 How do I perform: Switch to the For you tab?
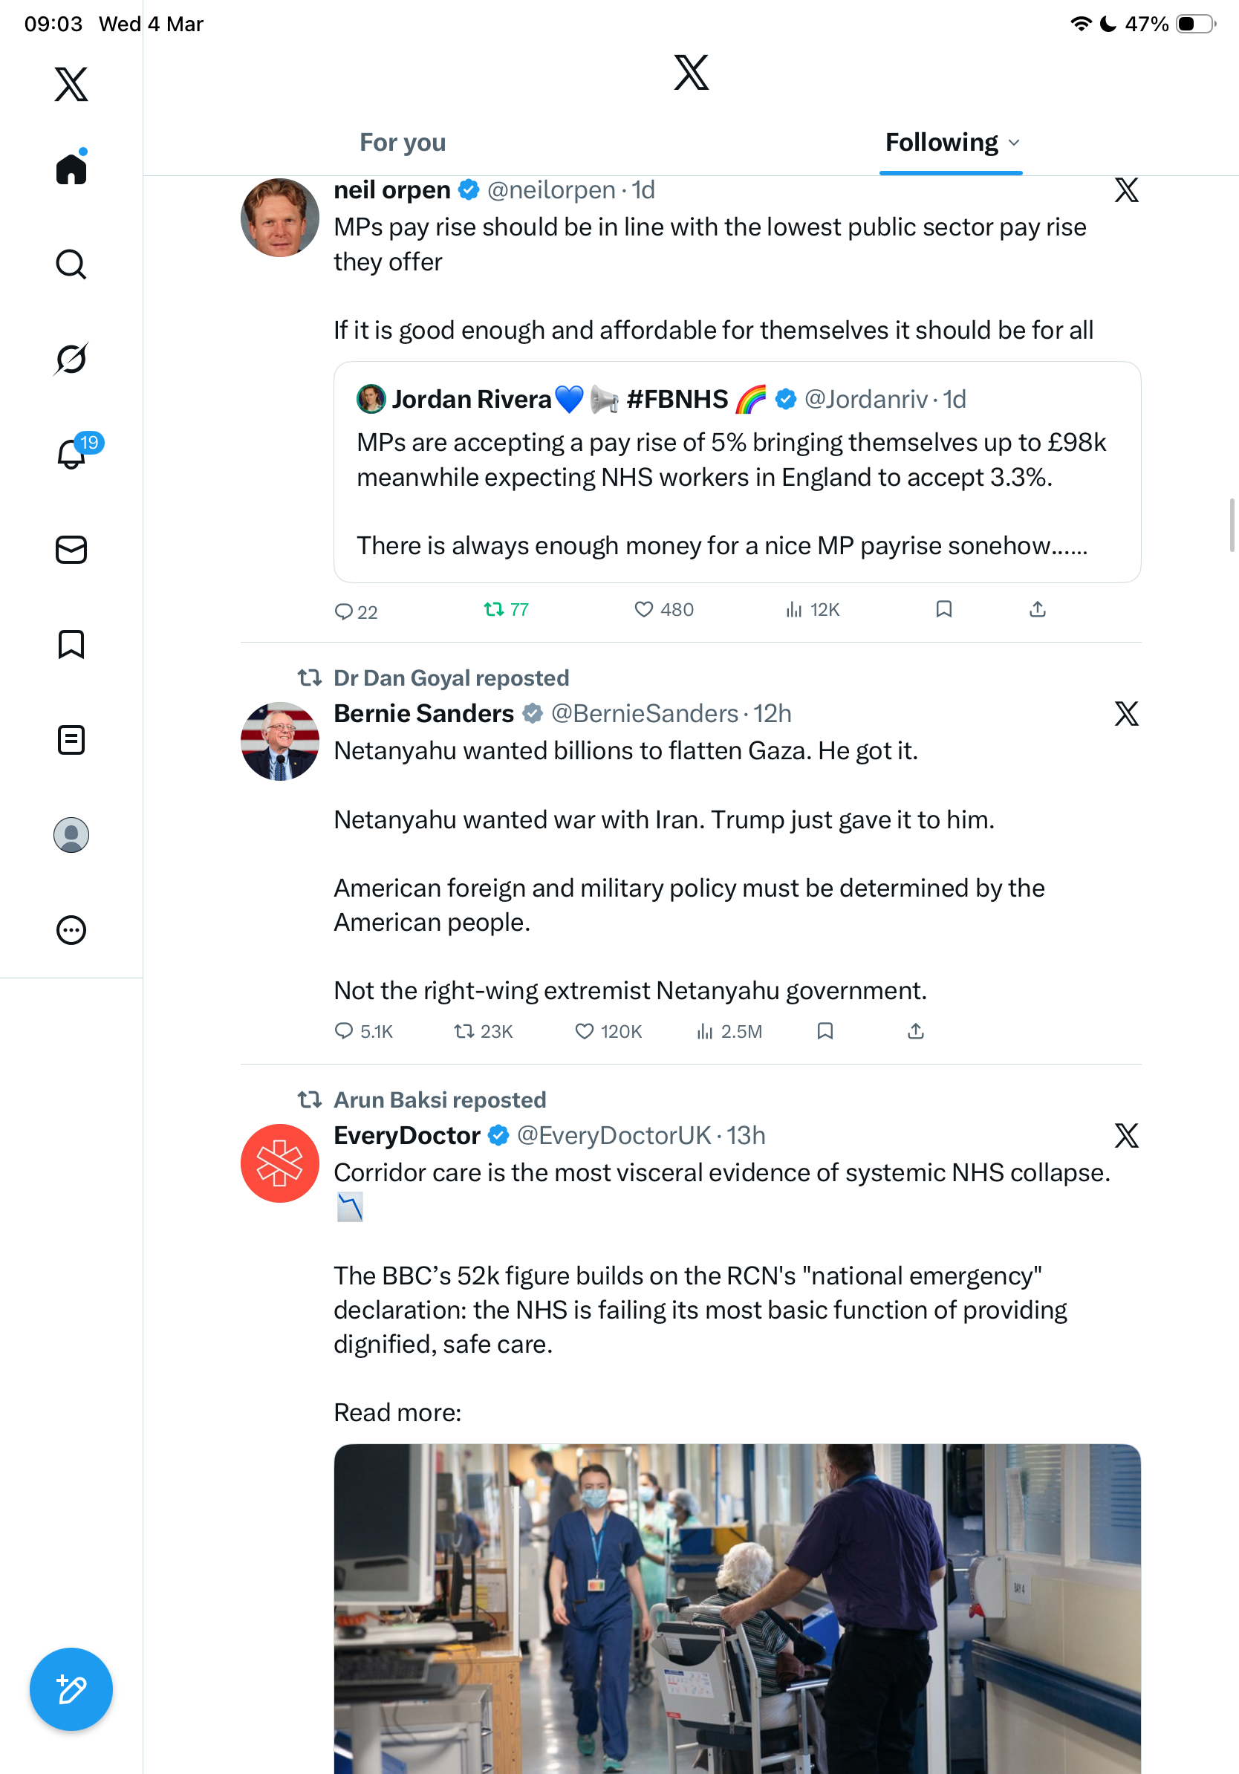pos(403,142)
